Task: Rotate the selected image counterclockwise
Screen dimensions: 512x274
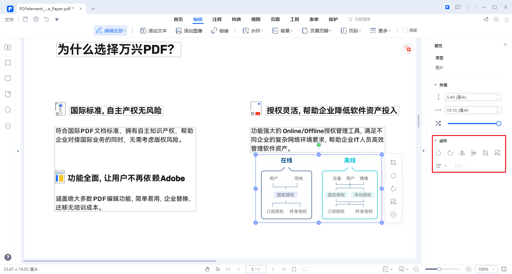Action: pos(438,153)
